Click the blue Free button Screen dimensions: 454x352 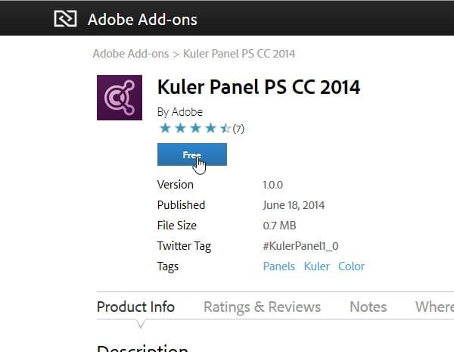coord(192,154)
